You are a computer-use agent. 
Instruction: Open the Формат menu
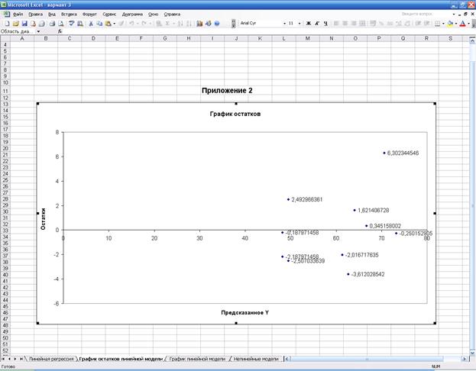tap(89, 14)
